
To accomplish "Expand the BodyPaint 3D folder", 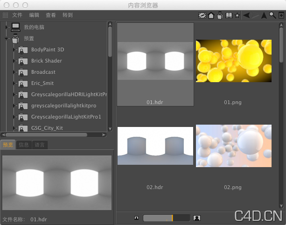I will [14, 49].
